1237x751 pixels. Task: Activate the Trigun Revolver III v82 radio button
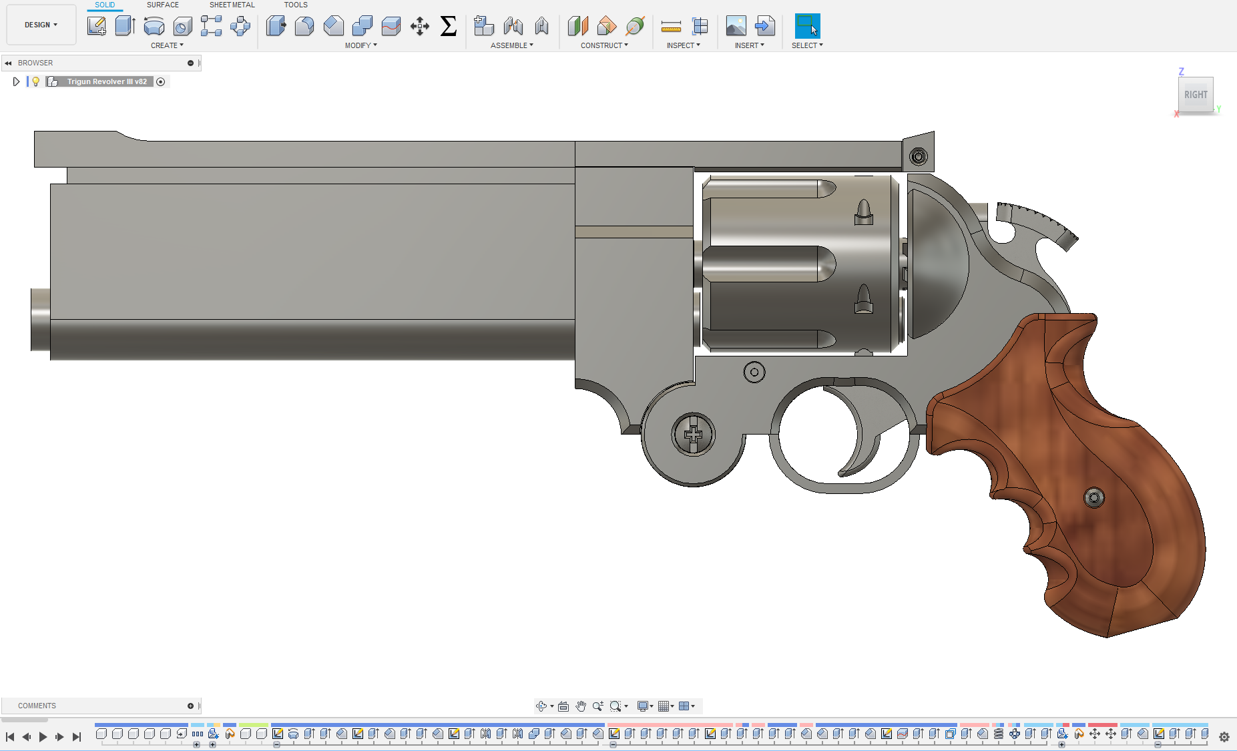(161, 81)
